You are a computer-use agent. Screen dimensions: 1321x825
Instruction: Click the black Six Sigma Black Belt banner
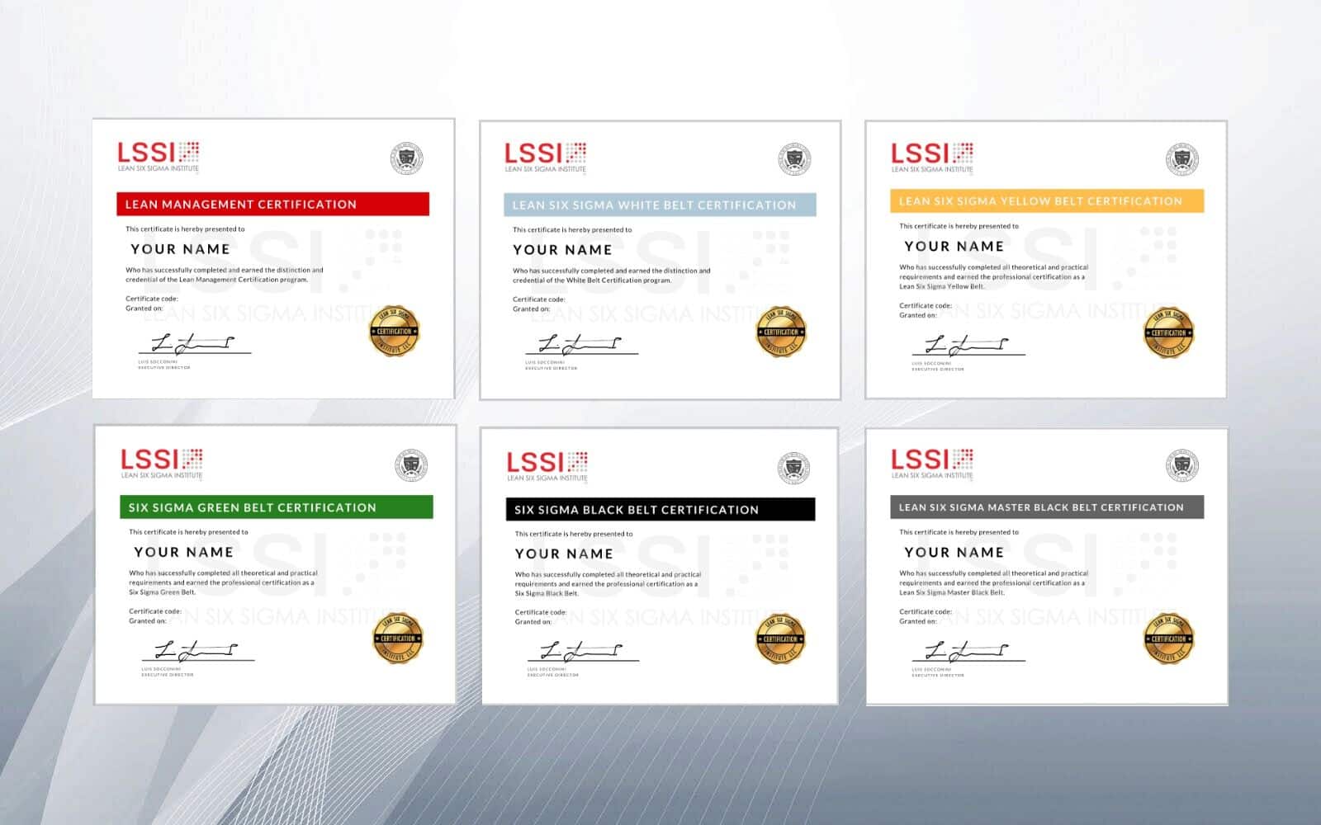tap(660, 509)
